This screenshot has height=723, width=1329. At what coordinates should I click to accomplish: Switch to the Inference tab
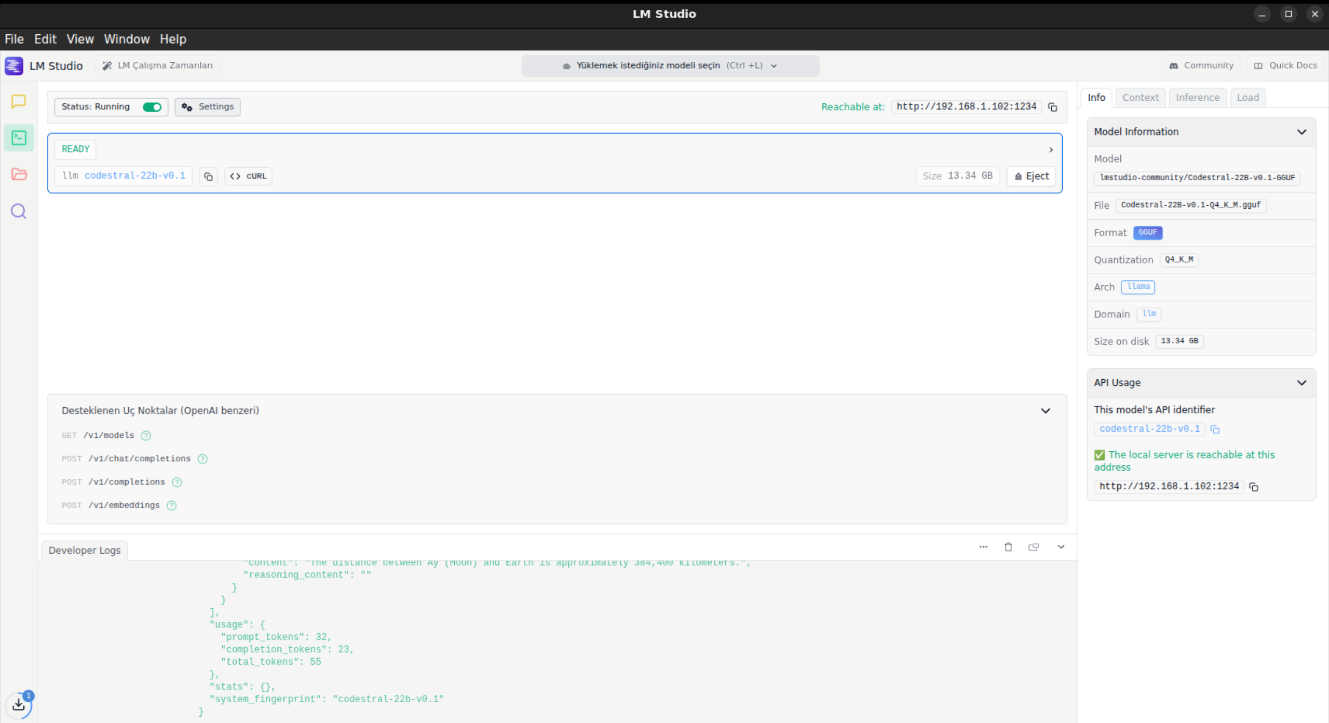pos(1197,98)
